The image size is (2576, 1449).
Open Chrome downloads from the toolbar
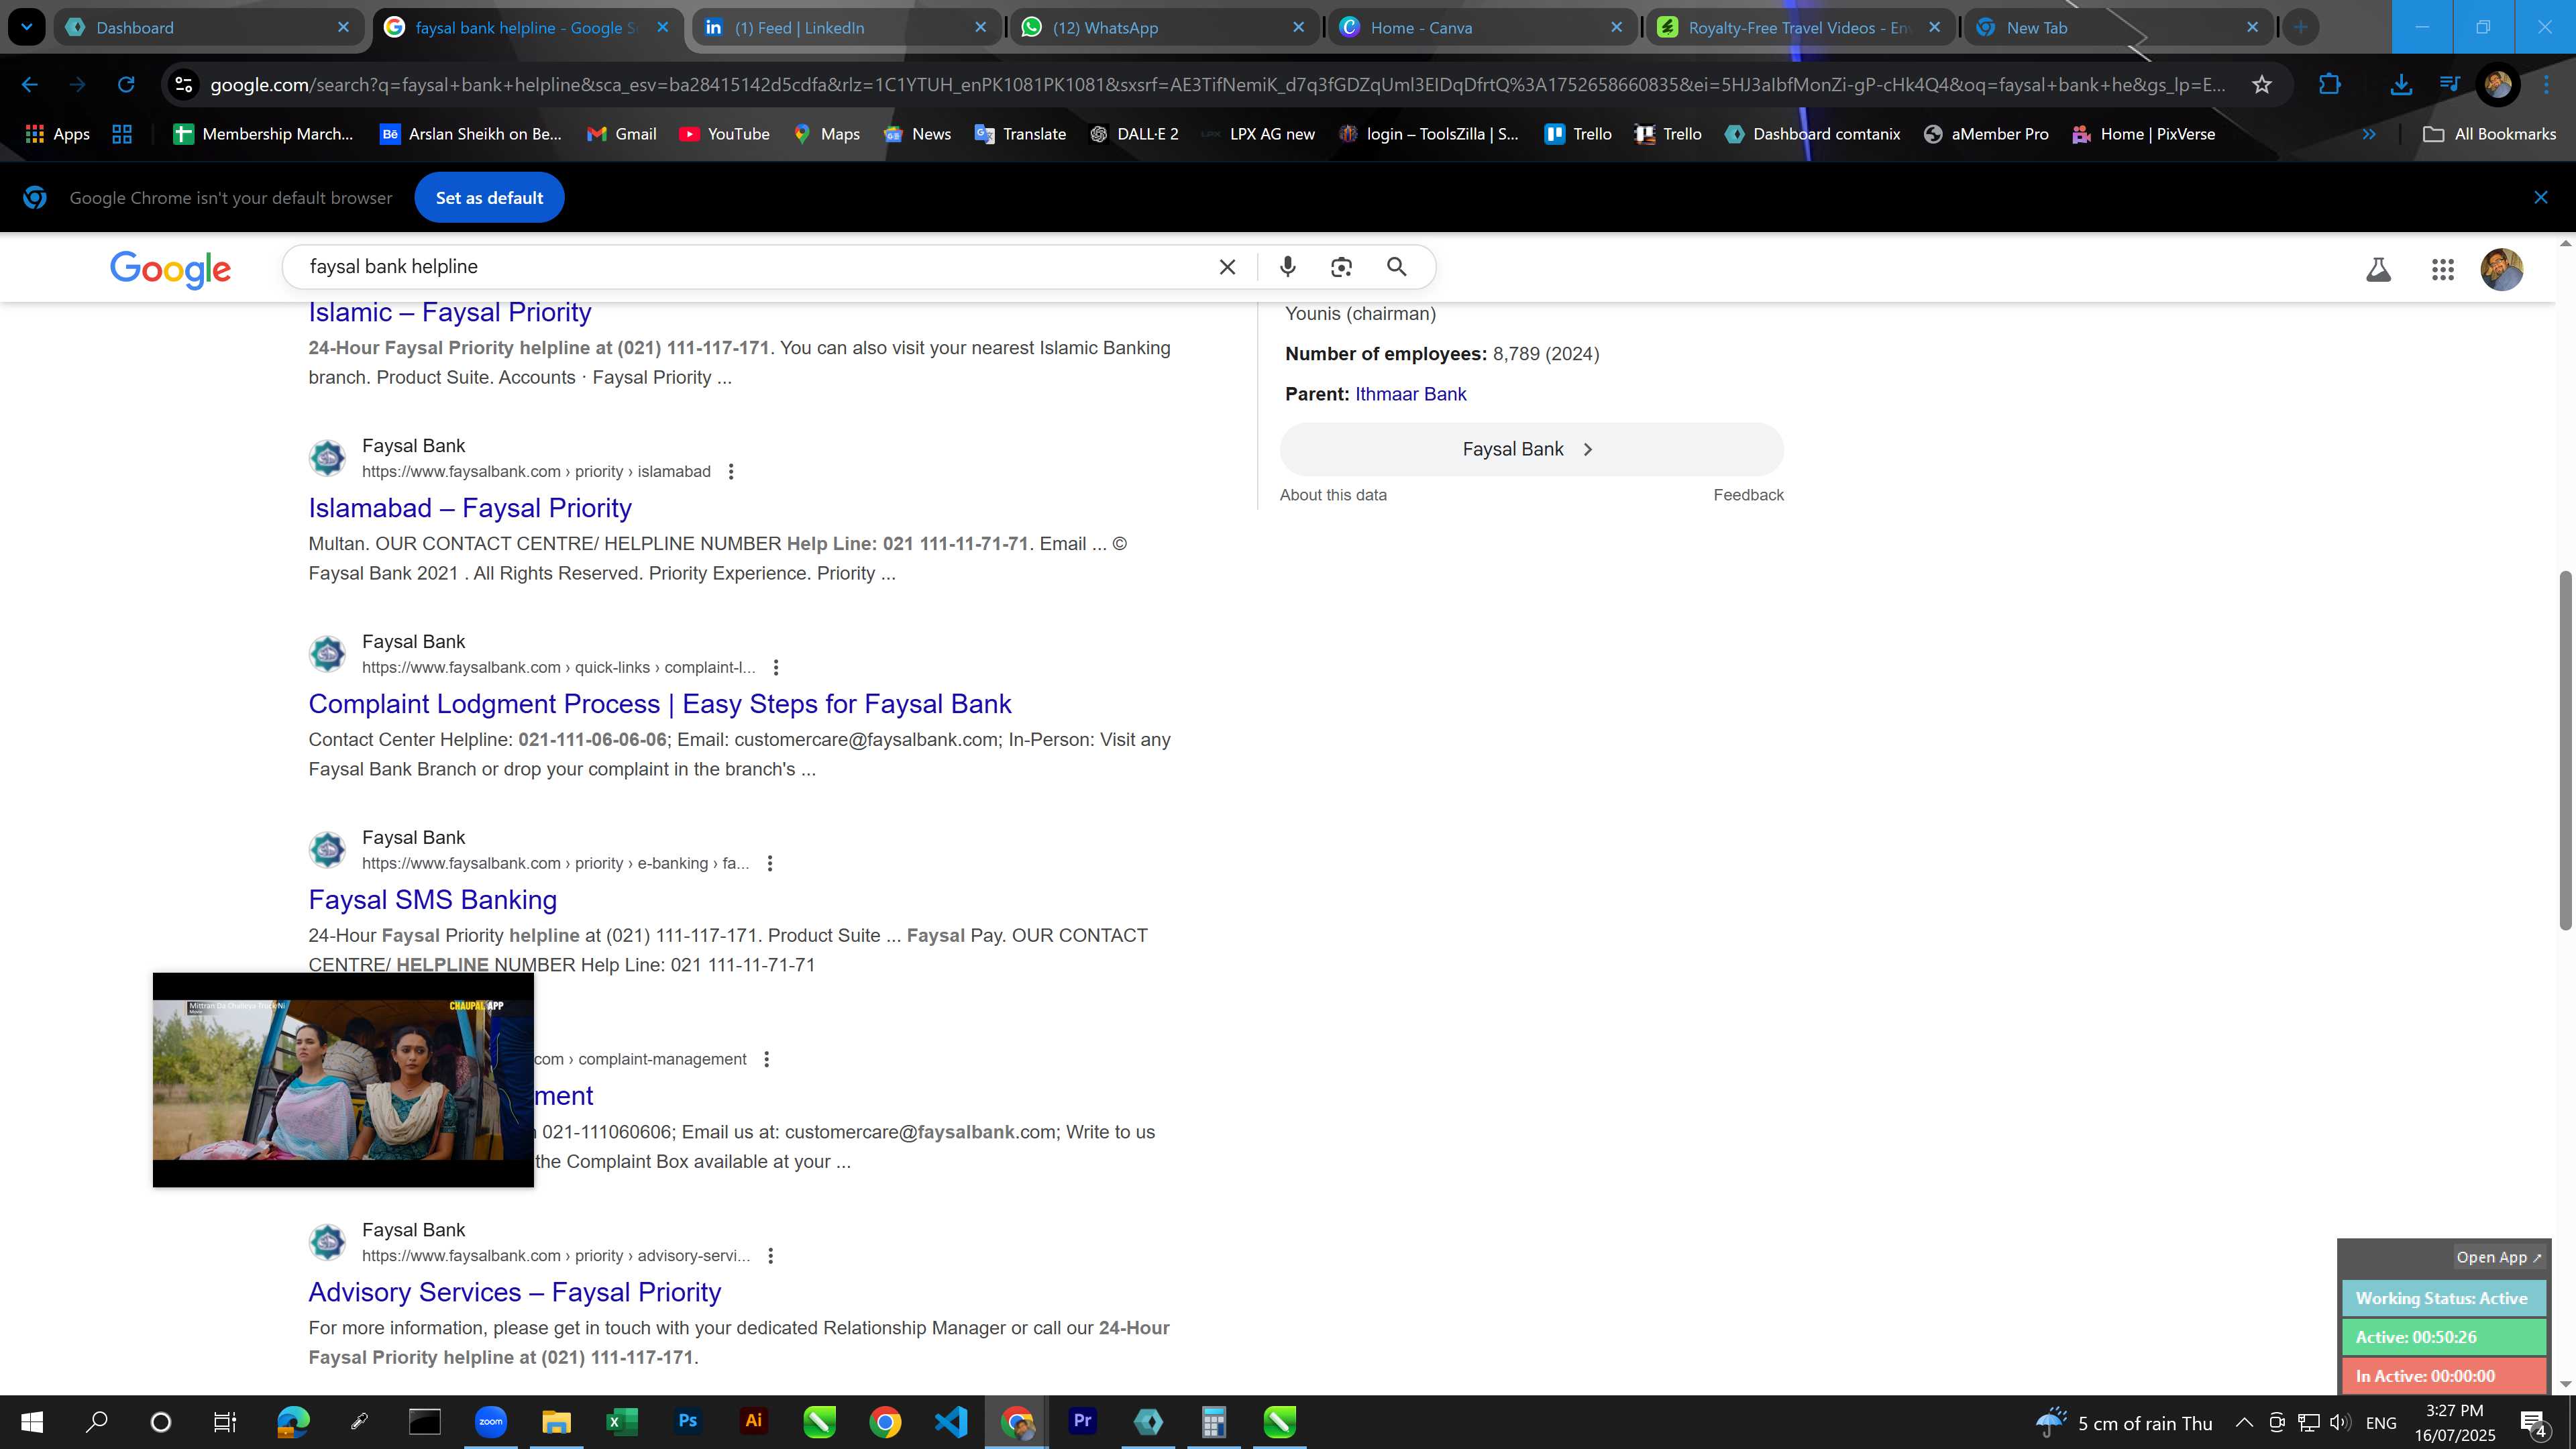point(2401,85)
